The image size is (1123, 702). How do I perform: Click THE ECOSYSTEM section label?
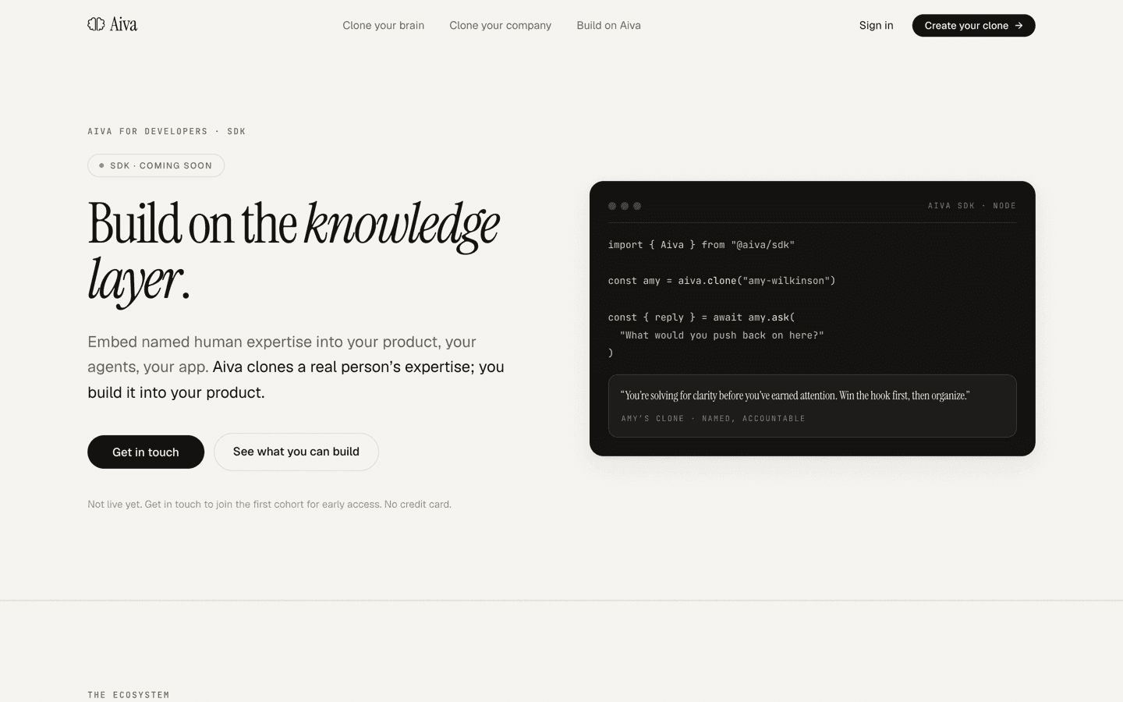(x=129, y=695)
